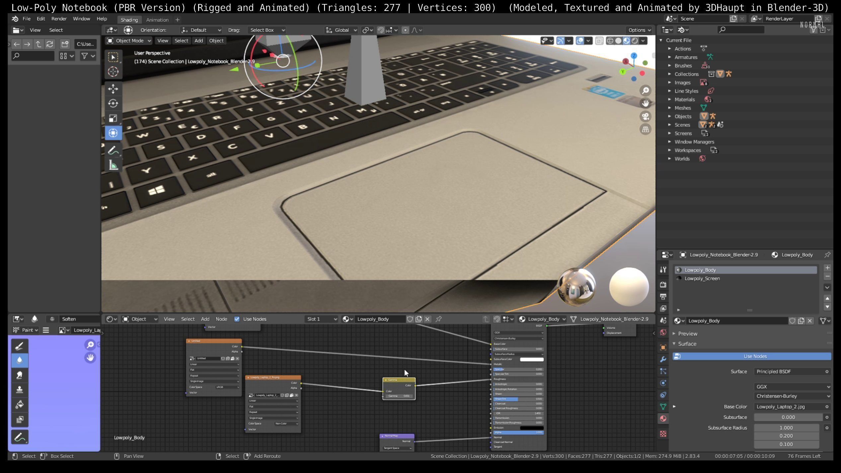Screen dimensions: 841x473
Task: Open Material properties tab icon
Action: coord(663,419)
